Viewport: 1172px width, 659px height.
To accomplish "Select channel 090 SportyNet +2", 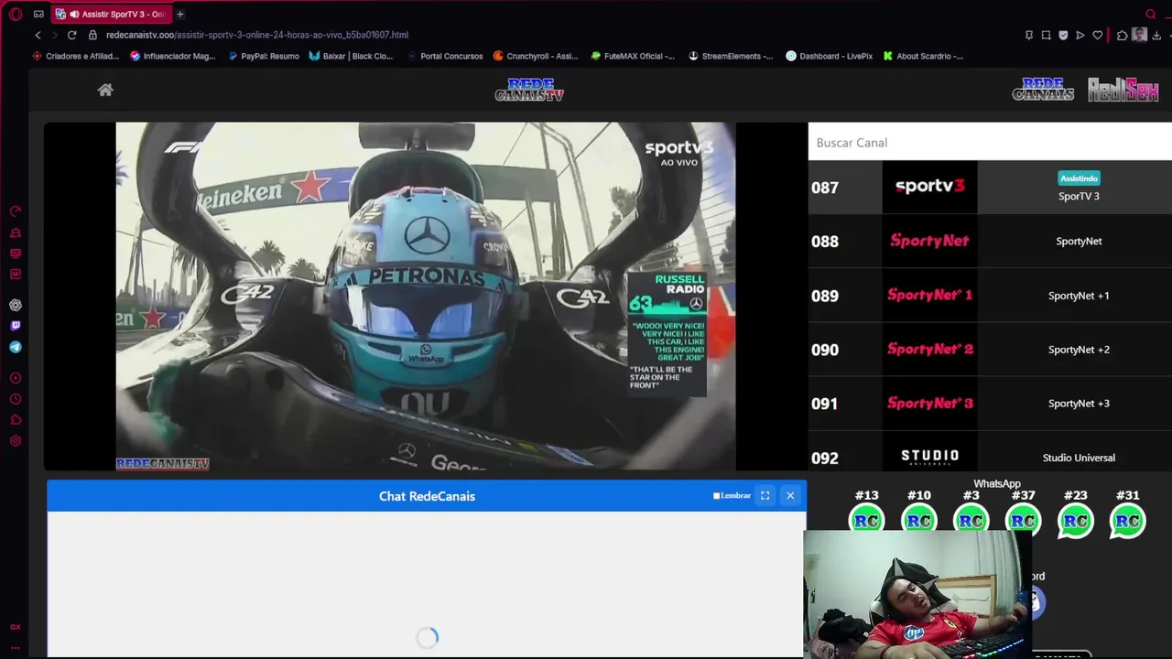I will pos(990,350).
